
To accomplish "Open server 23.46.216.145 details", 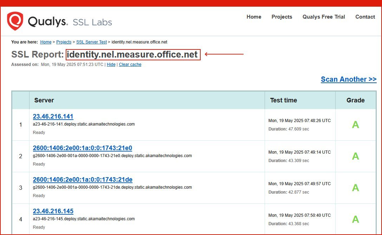I will click(x=53, y=211).
